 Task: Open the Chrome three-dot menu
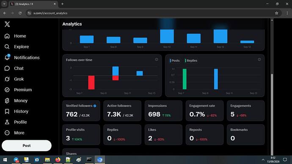click(x=287, y=13)
